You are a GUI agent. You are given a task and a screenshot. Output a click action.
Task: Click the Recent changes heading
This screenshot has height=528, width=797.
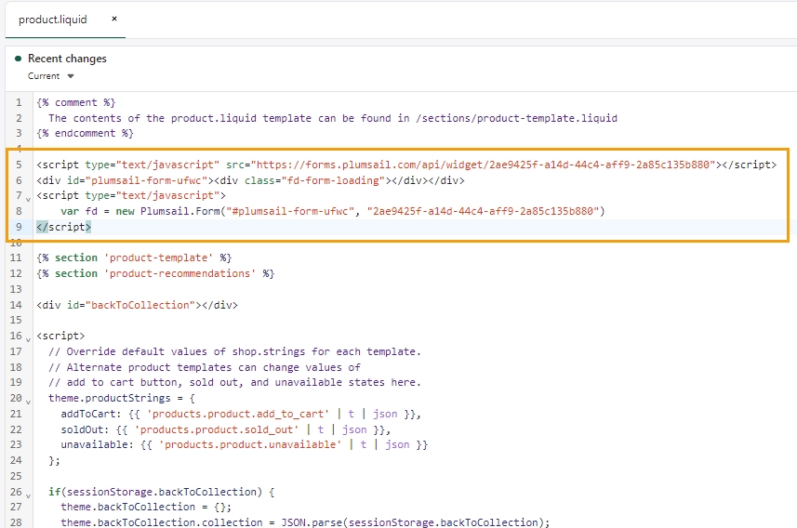click(x=67, y=59)
